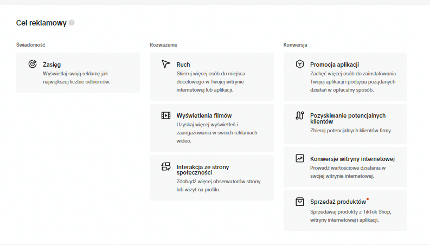Choose the Ruch objective title

183,64
